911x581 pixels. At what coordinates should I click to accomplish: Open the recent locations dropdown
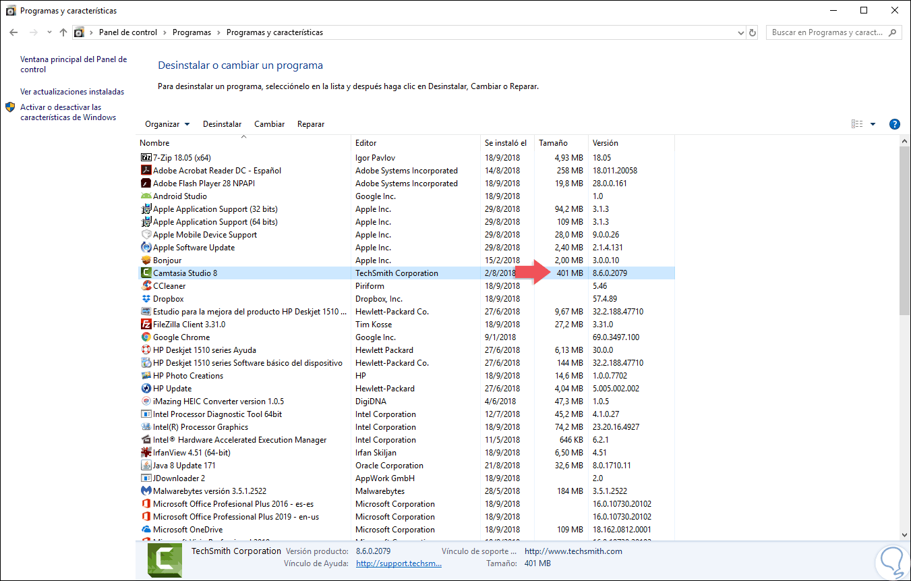tap(49, 32)
